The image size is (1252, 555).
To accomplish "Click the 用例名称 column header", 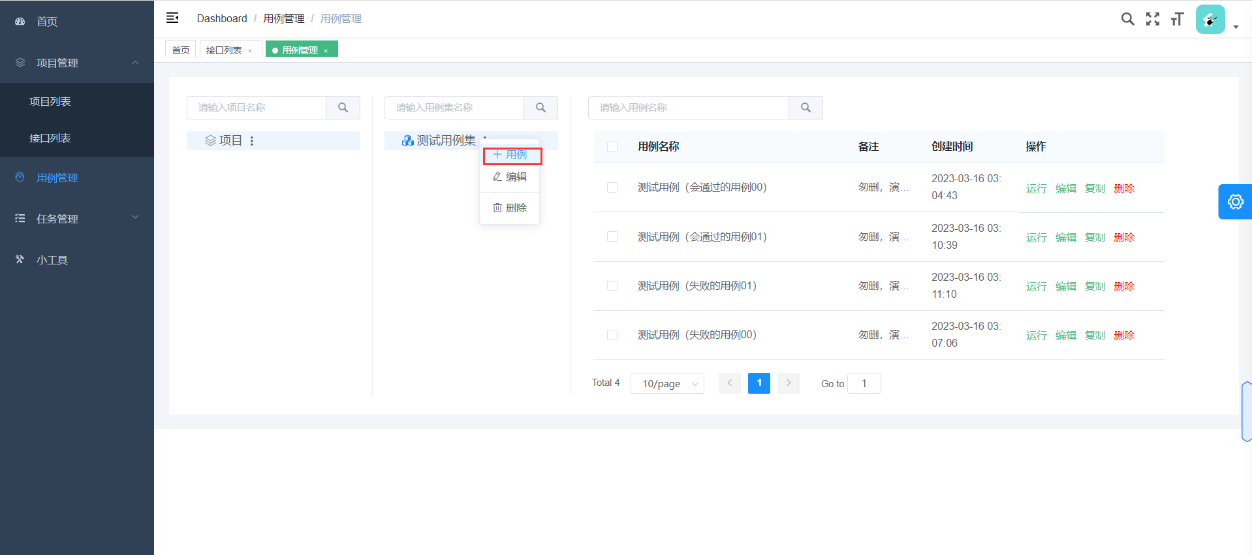I will pos(658,146).
